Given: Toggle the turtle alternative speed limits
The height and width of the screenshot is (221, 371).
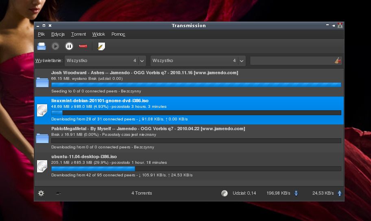Looking at the screenshot, I should pyautogui.click(x=58, y=193).
